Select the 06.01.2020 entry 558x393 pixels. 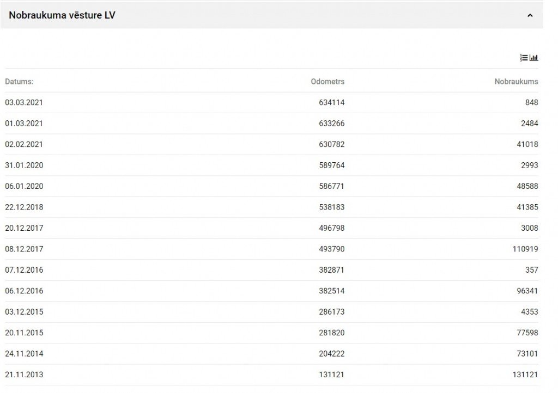271,186
